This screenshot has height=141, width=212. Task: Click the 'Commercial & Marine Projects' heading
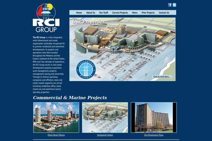(x=70, y=98)
